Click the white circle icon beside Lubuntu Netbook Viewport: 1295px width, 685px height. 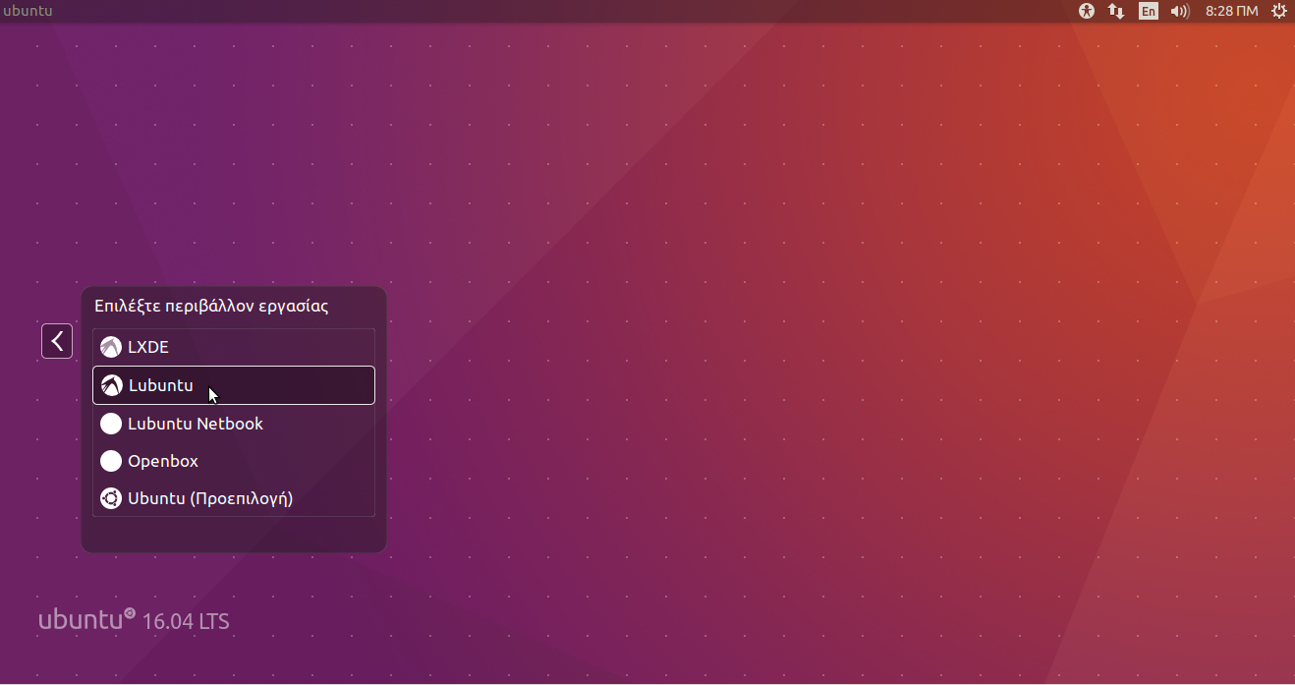click(x=111, y=424)
